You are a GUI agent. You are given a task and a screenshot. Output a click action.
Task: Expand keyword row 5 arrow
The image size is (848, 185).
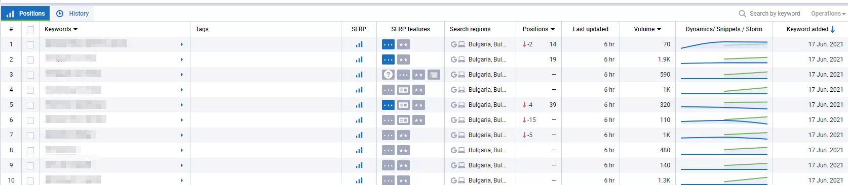pos(182,105)
